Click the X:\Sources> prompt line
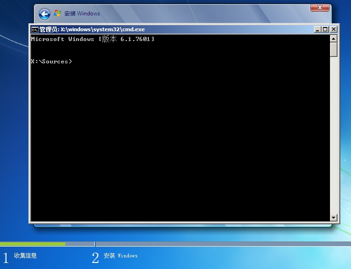 (51, 62)
